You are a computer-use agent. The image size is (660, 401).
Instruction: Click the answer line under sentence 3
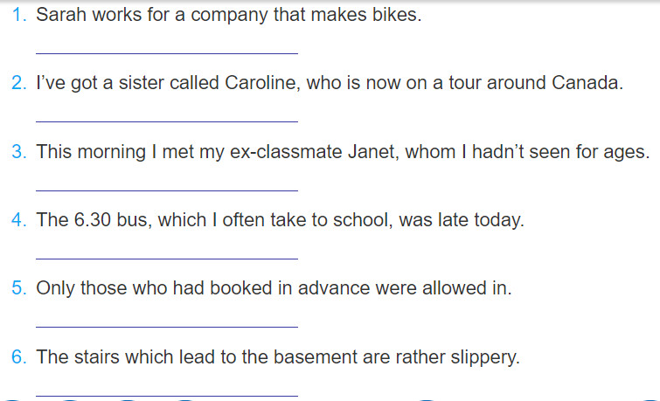pyautogui.click(x=167, y=190)
